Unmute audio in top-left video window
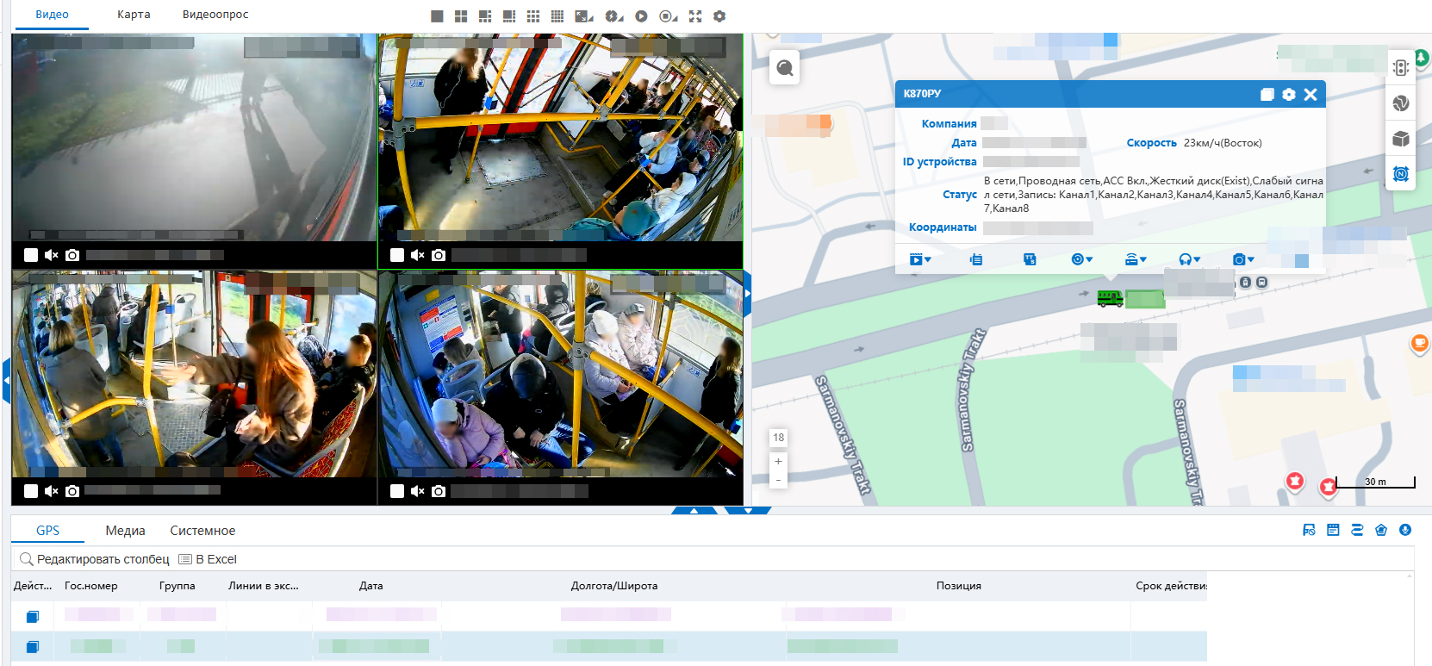 point(52,255)
